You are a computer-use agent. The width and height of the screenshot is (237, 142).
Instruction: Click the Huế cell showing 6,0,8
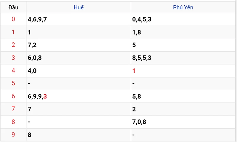click(35, 58)
